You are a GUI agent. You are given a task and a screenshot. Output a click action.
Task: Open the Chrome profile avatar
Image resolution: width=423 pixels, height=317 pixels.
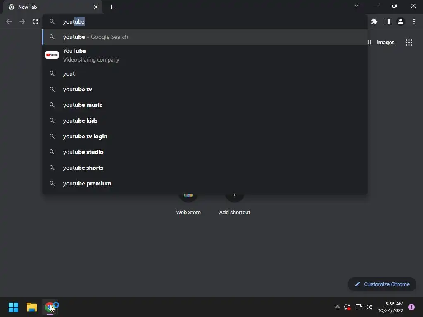coord(401,21)
